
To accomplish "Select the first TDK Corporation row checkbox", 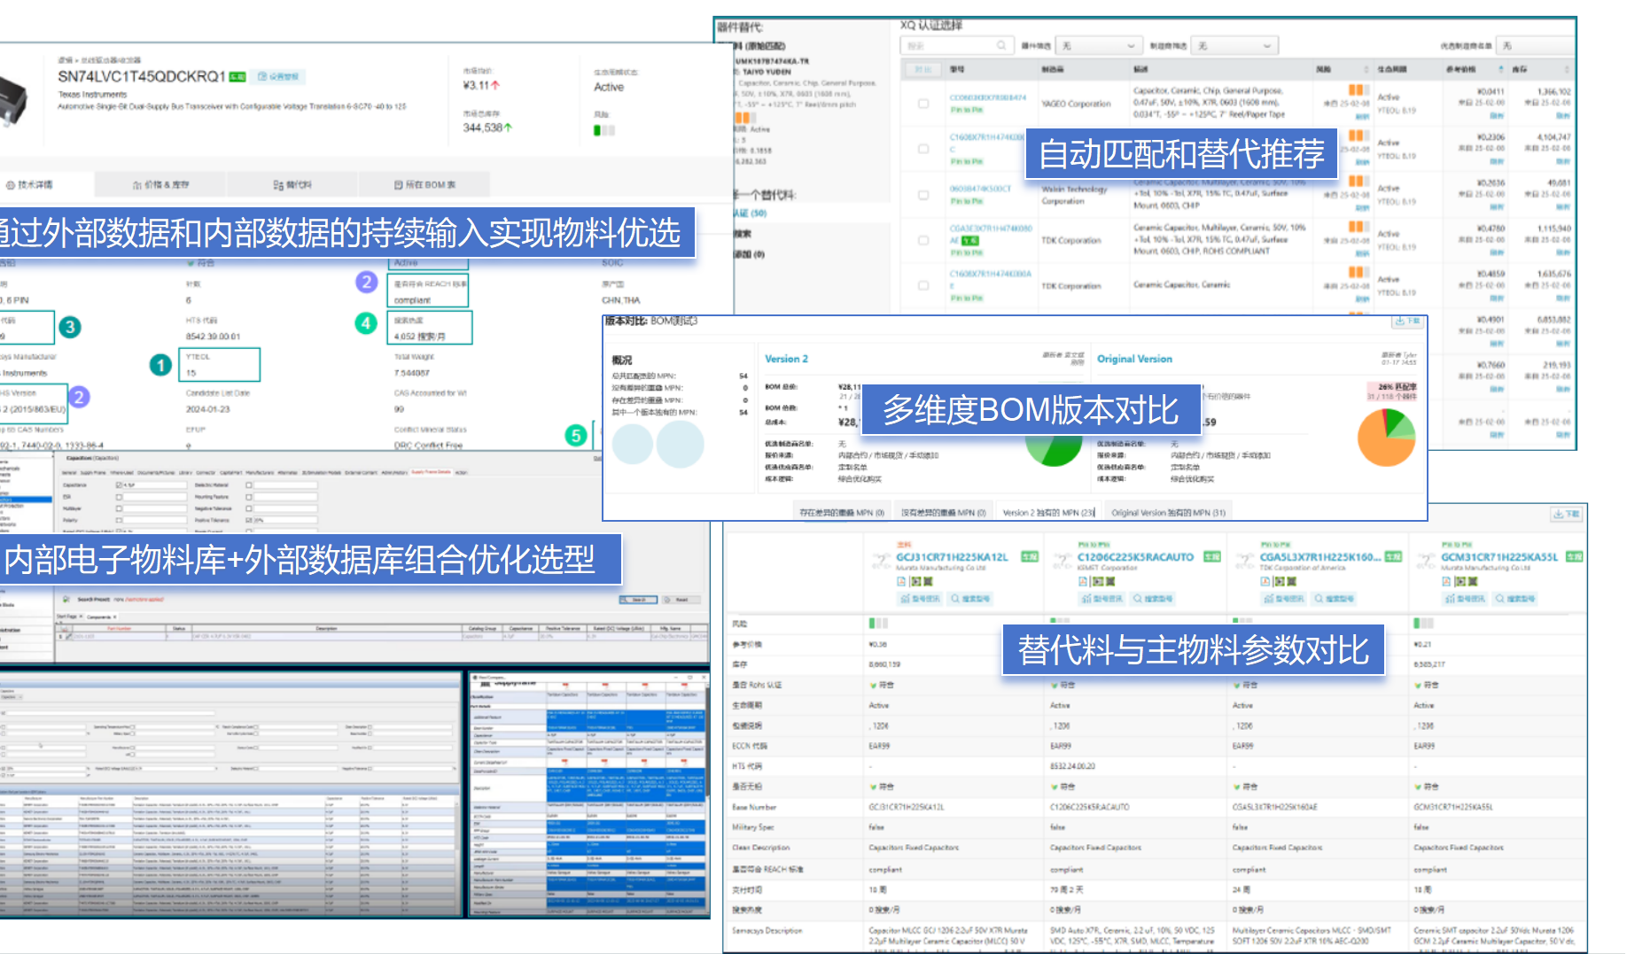I will click(x=923, y=240).
